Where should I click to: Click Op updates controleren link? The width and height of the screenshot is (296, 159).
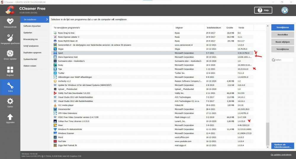[x=281, y=155]
